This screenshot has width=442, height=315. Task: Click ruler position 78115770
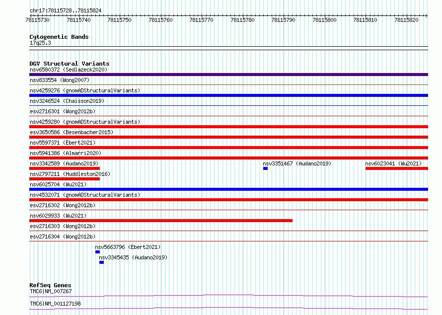(202, 20)
